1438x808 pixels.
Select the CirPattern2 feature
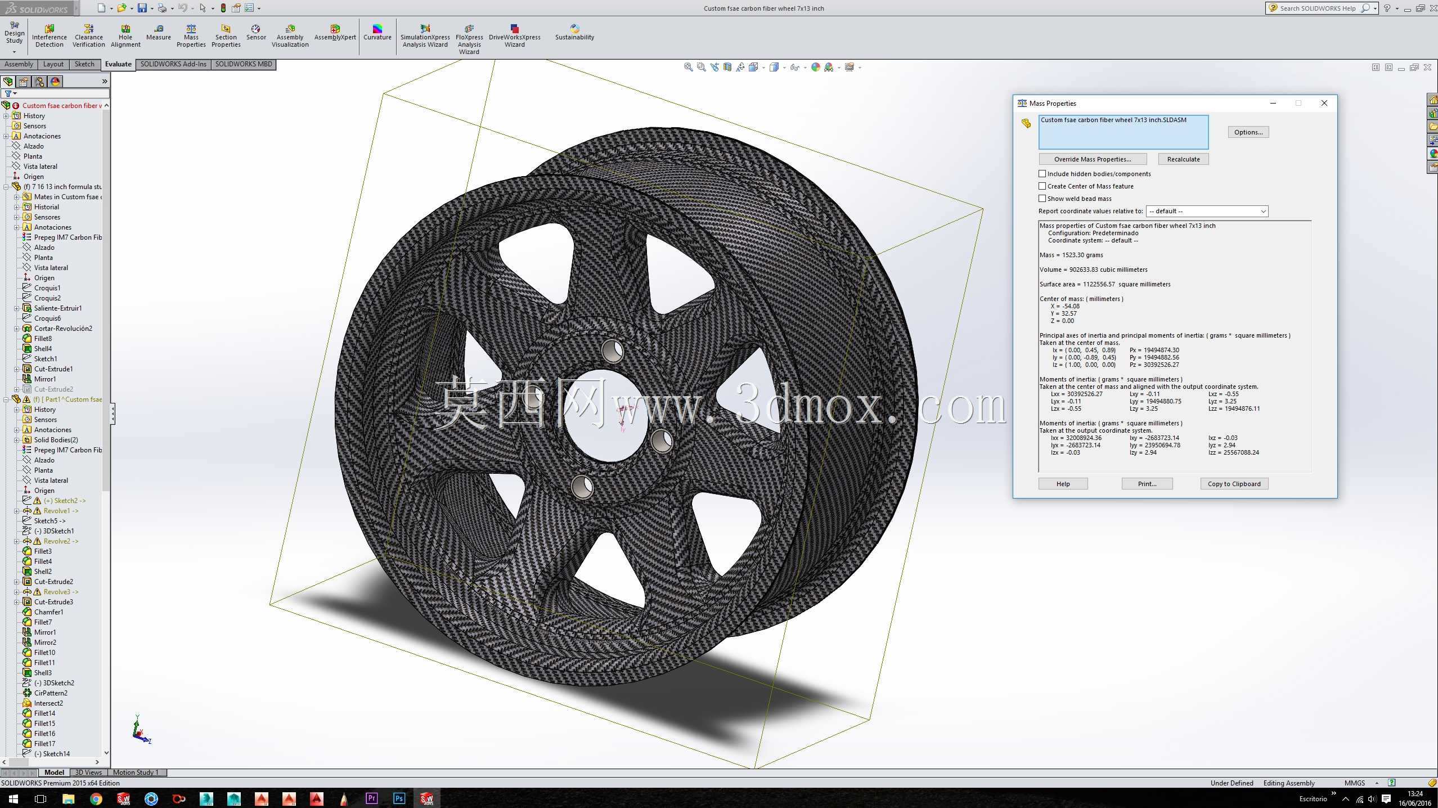click(51, 693)
